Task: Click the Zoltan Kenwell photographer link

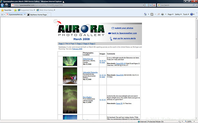Action: point(88,59)
